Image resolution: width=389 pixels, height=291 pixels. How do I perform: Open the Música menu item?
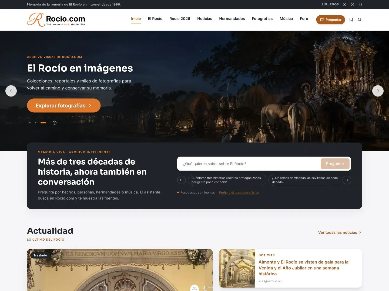(286, 19)
